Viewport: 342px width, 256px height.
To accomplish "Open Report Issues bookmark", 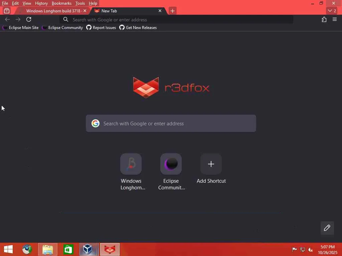I will click(101, 28).
